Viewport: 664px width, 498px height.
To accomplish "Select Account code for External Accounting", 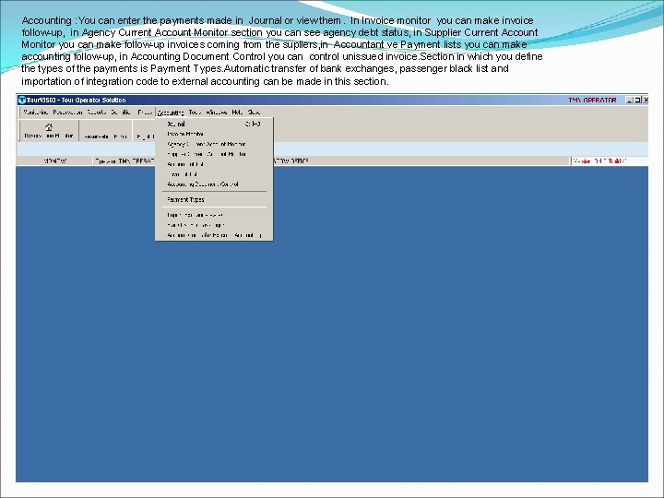I will click(214, 235).
